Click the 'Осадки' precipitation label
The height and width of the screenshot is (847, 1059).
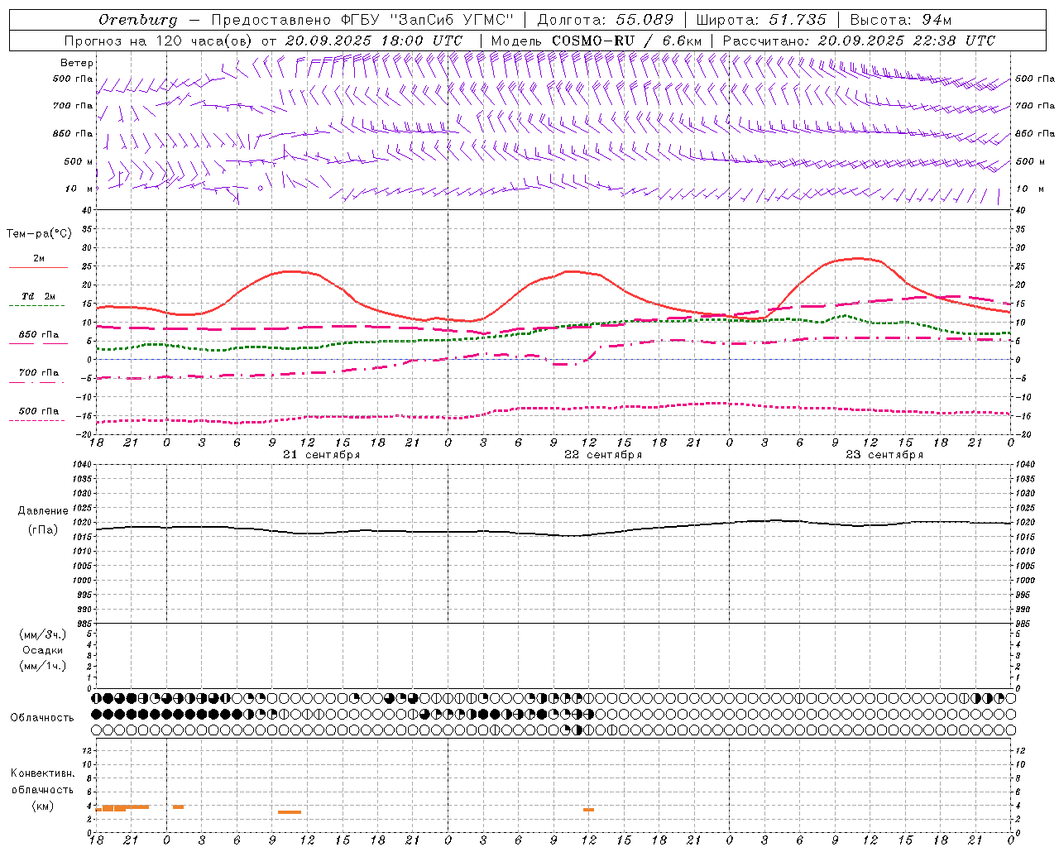point(43,650)
